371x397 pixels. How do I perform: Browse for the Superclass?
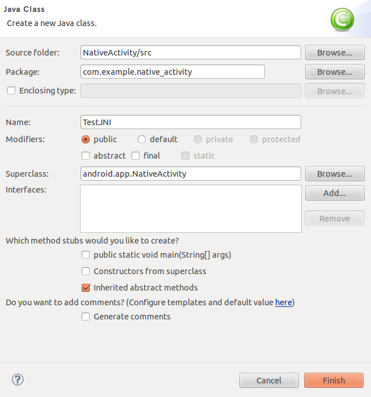[335, 174]
